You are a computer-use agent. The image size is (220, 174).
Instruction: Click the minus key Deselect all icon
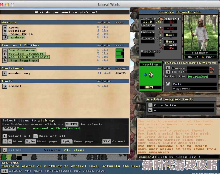point(36,136)
